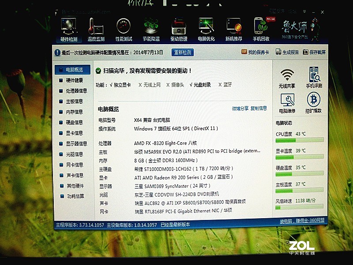Open 新机推荐 new PC recommendation icon
Image resolution: width=353 pixels, height=265 pixels.
click(234, 30)
